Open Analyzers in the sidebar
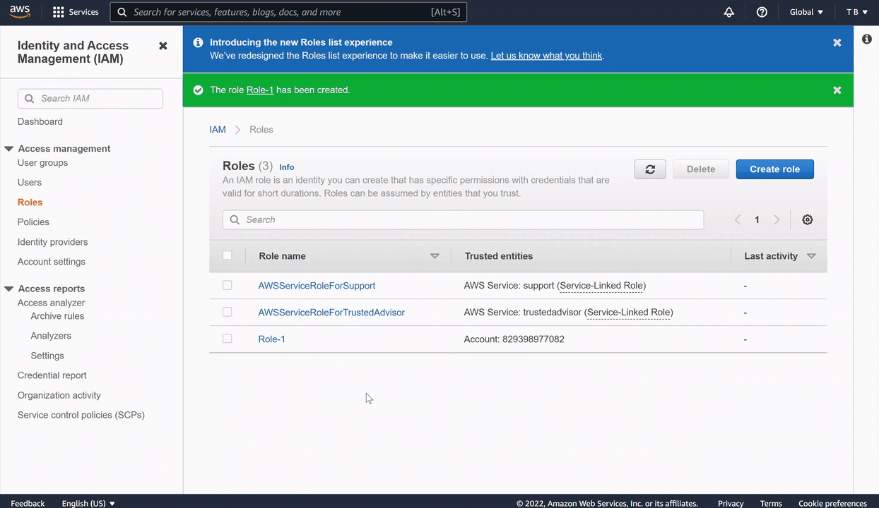 tap(51, 336)
